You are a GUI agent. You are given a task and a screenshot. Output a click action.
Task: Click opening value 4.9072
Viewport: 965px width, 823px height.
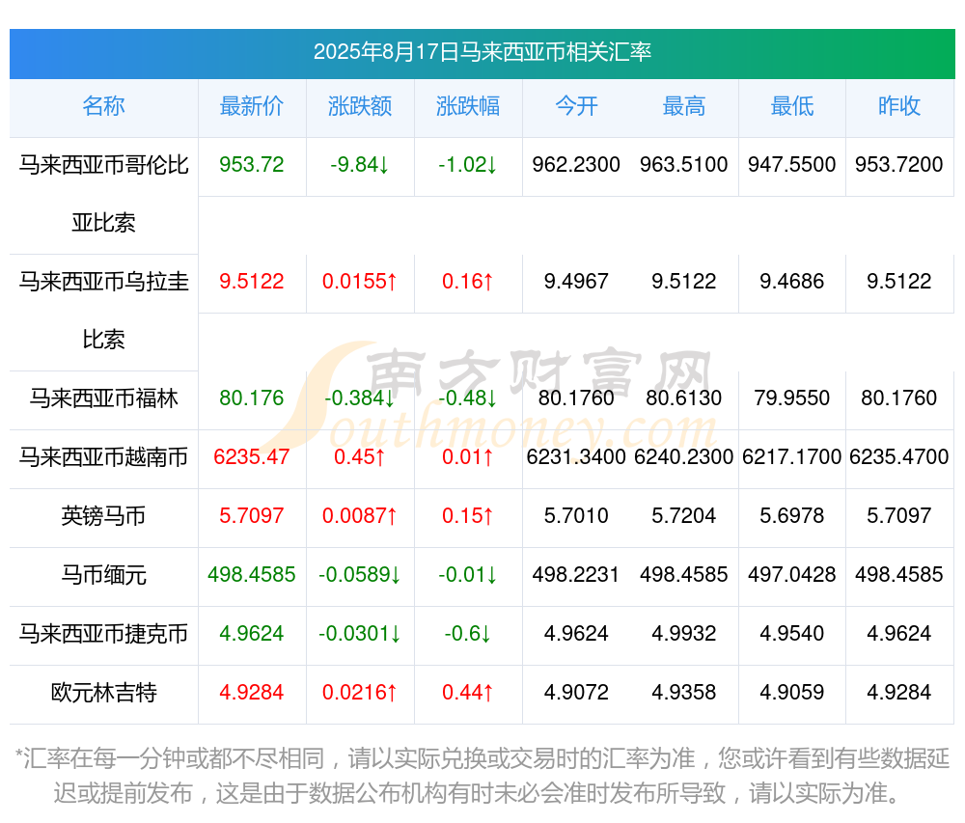pos(576,692)
